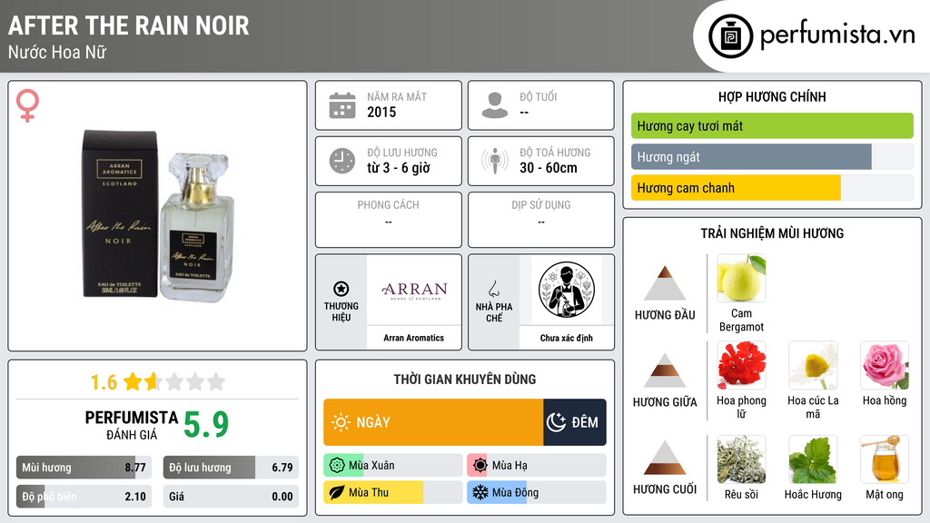
Task: Click the Mùa Xuân season bar
Action: pyautogui.click(x=393, y=466)
